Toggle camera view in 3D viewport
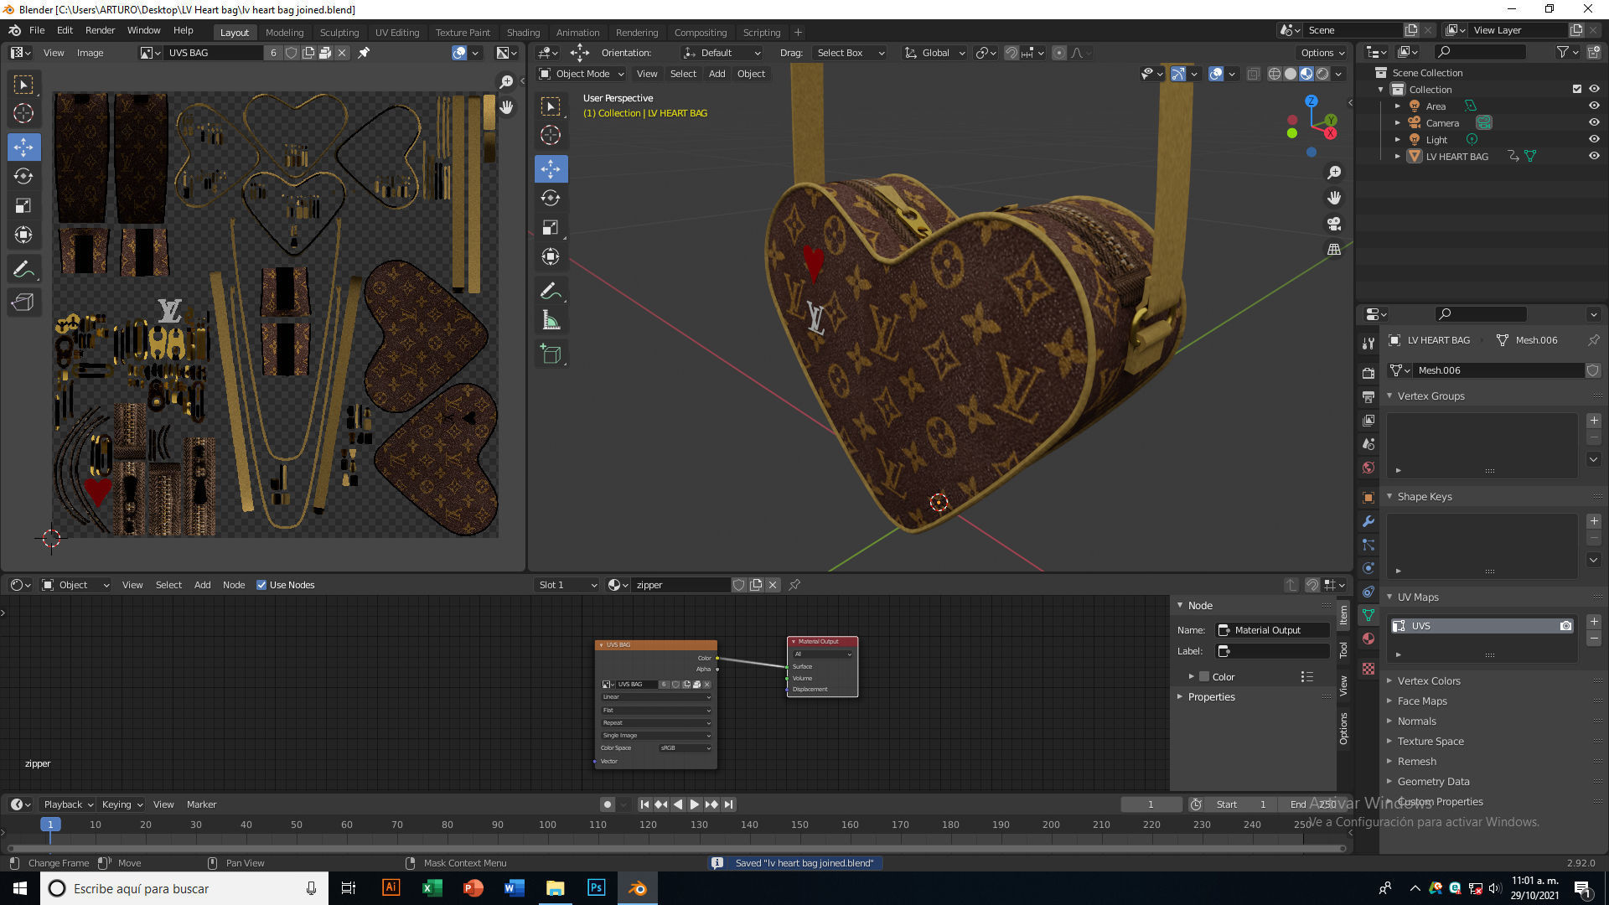Viewport: 1609px width, 905px height. point(1334,224)
